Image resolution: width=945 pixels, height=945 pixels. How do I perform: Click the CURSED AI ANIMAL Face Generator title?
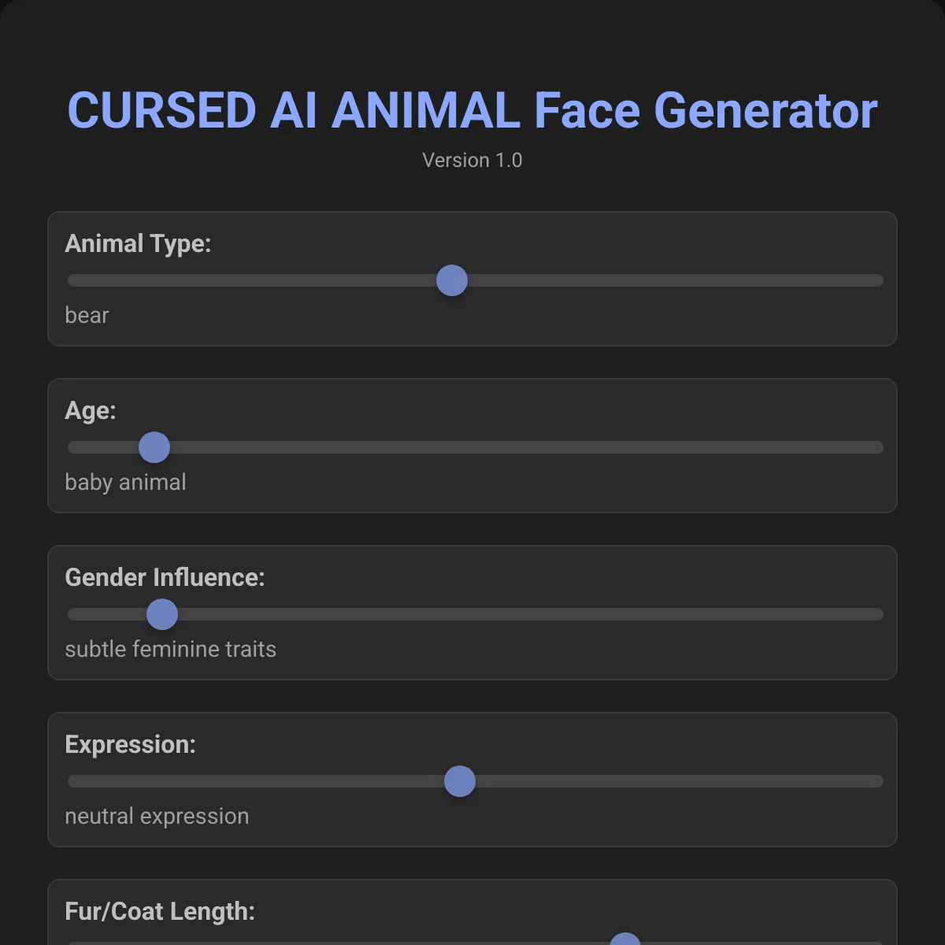pyautogui.click(x=472, y=110)
